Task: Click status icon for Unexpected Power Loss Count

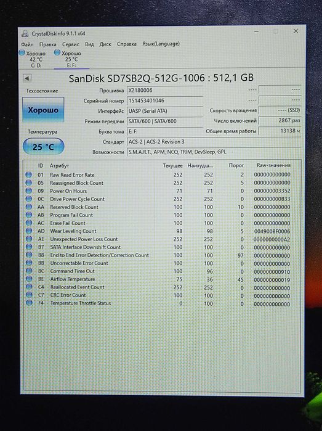Action: (28, 239)
